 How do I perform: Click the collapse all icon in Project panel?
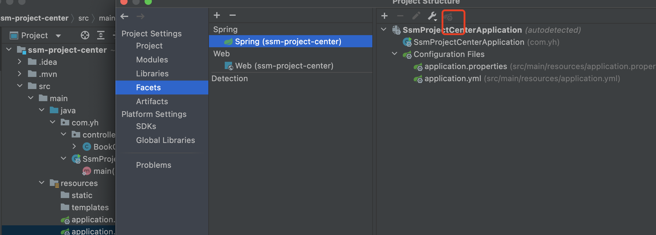[x=101, y=35]
